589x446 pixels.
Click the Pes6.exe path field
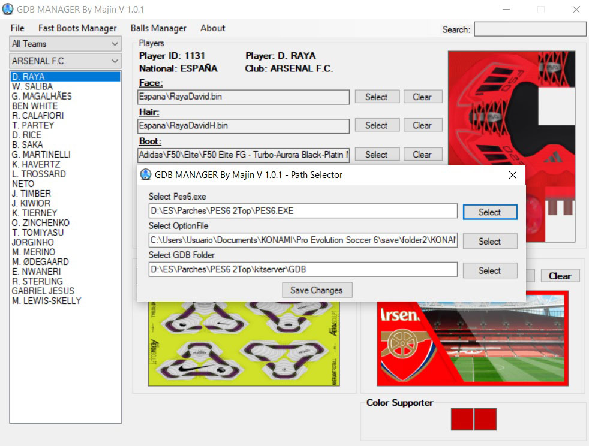(x=303, y=211)
